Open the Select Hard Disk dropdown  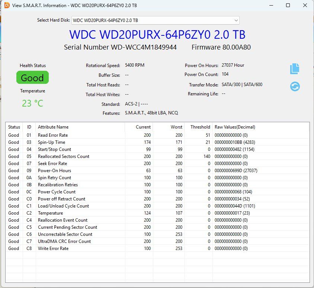click(x=156, y=20)
